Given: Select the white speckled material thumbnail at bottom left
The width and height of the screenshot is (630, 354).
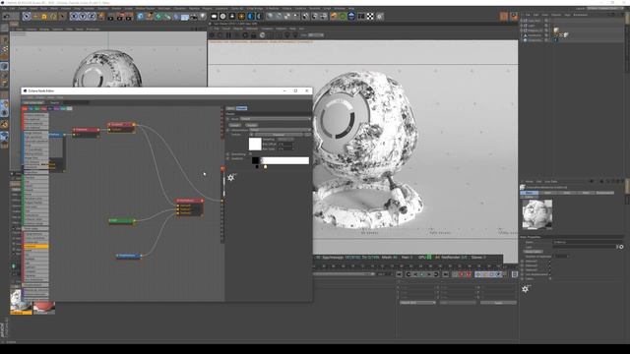Looking at the screenshot, I should (x=21, y=301).
